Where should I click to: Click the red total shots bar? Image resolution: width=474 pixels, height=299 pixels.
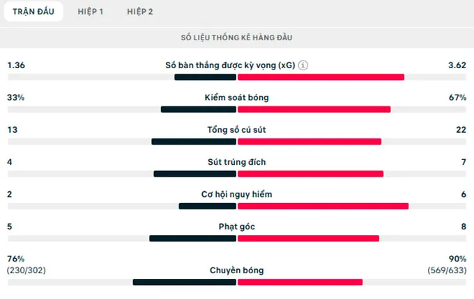point(309,141)
